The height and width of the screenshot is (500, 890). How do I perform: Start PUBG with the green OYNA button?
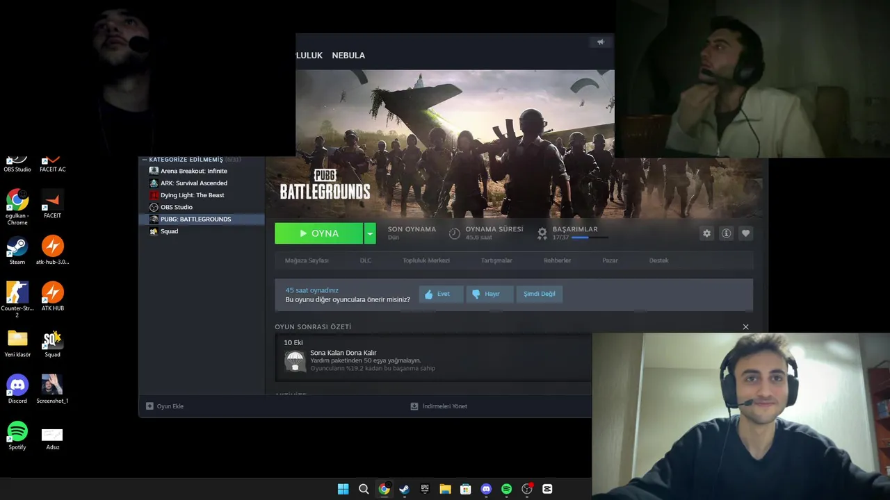coord(319,233)
